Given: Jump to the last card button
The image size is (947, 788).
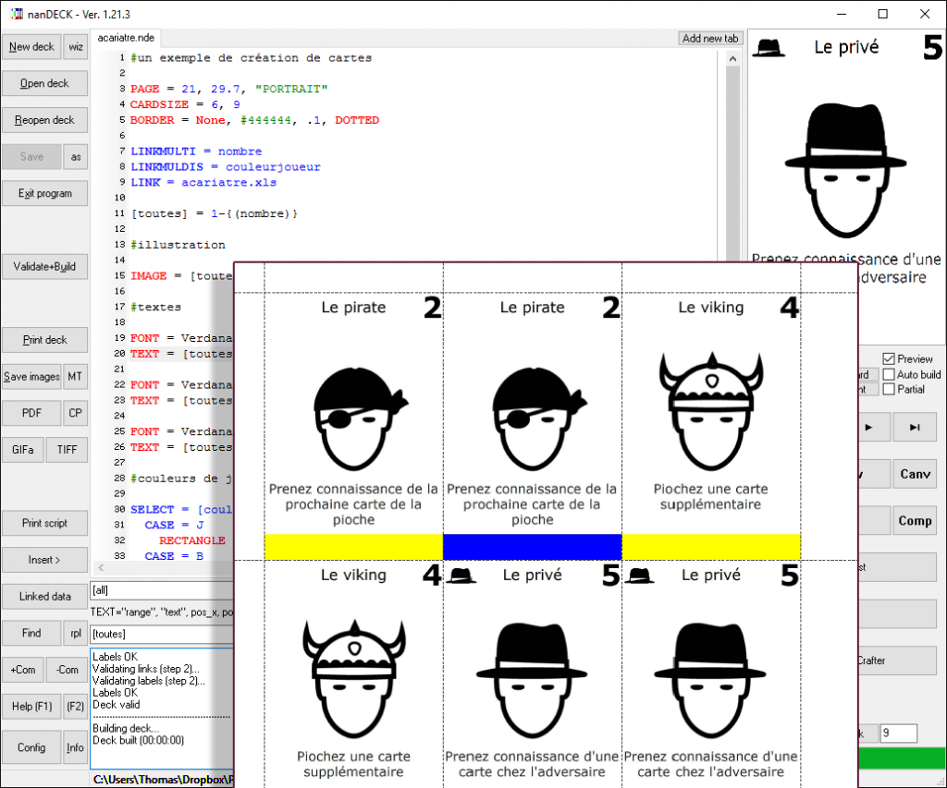Looking at the screenshot, I should [x=915, y=428].
